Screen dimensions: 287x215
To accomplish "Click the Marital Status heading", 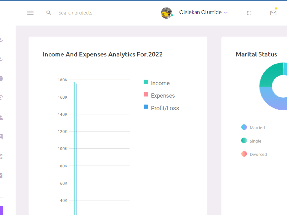I will [x=256, y=54].
